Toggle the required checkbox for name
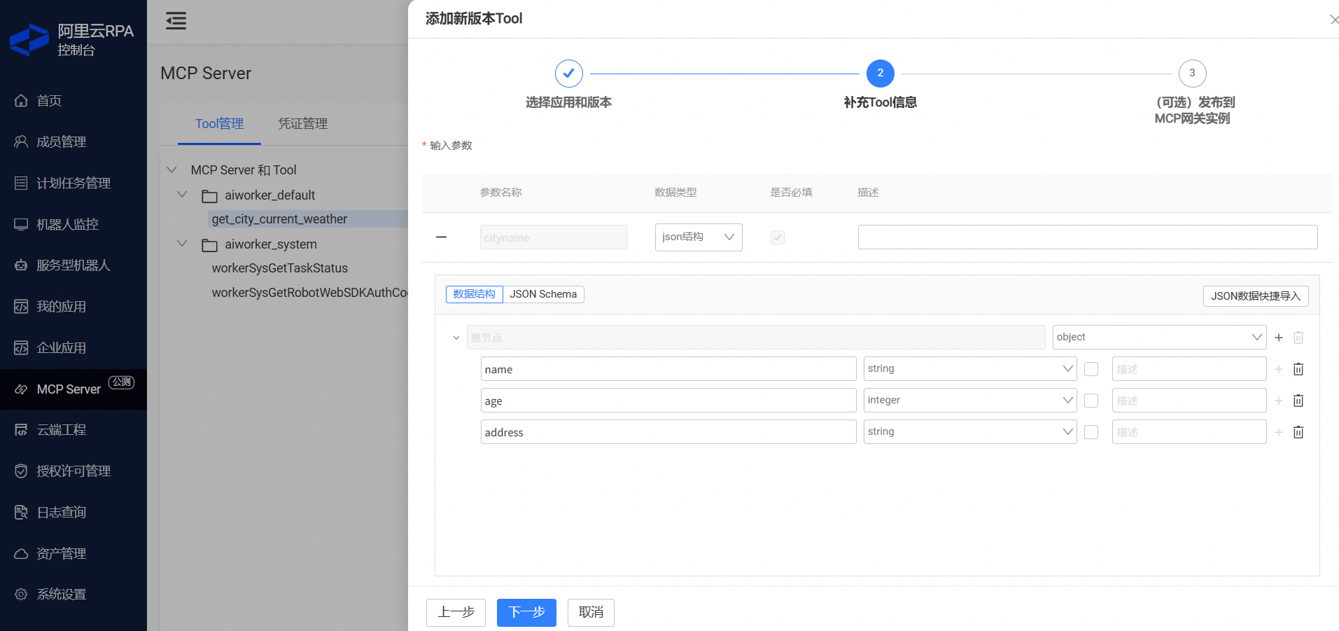The height and width of the screenshot is (631, 1339). [1091, 369]
